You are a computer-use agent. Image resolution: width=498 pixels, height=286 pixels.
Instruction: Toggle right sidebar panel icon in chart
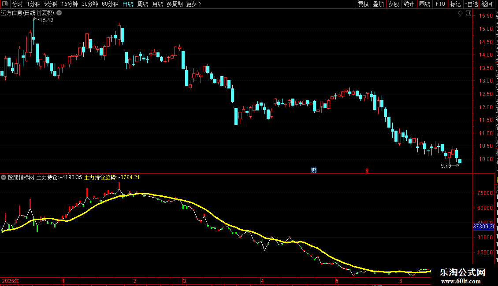468,13
